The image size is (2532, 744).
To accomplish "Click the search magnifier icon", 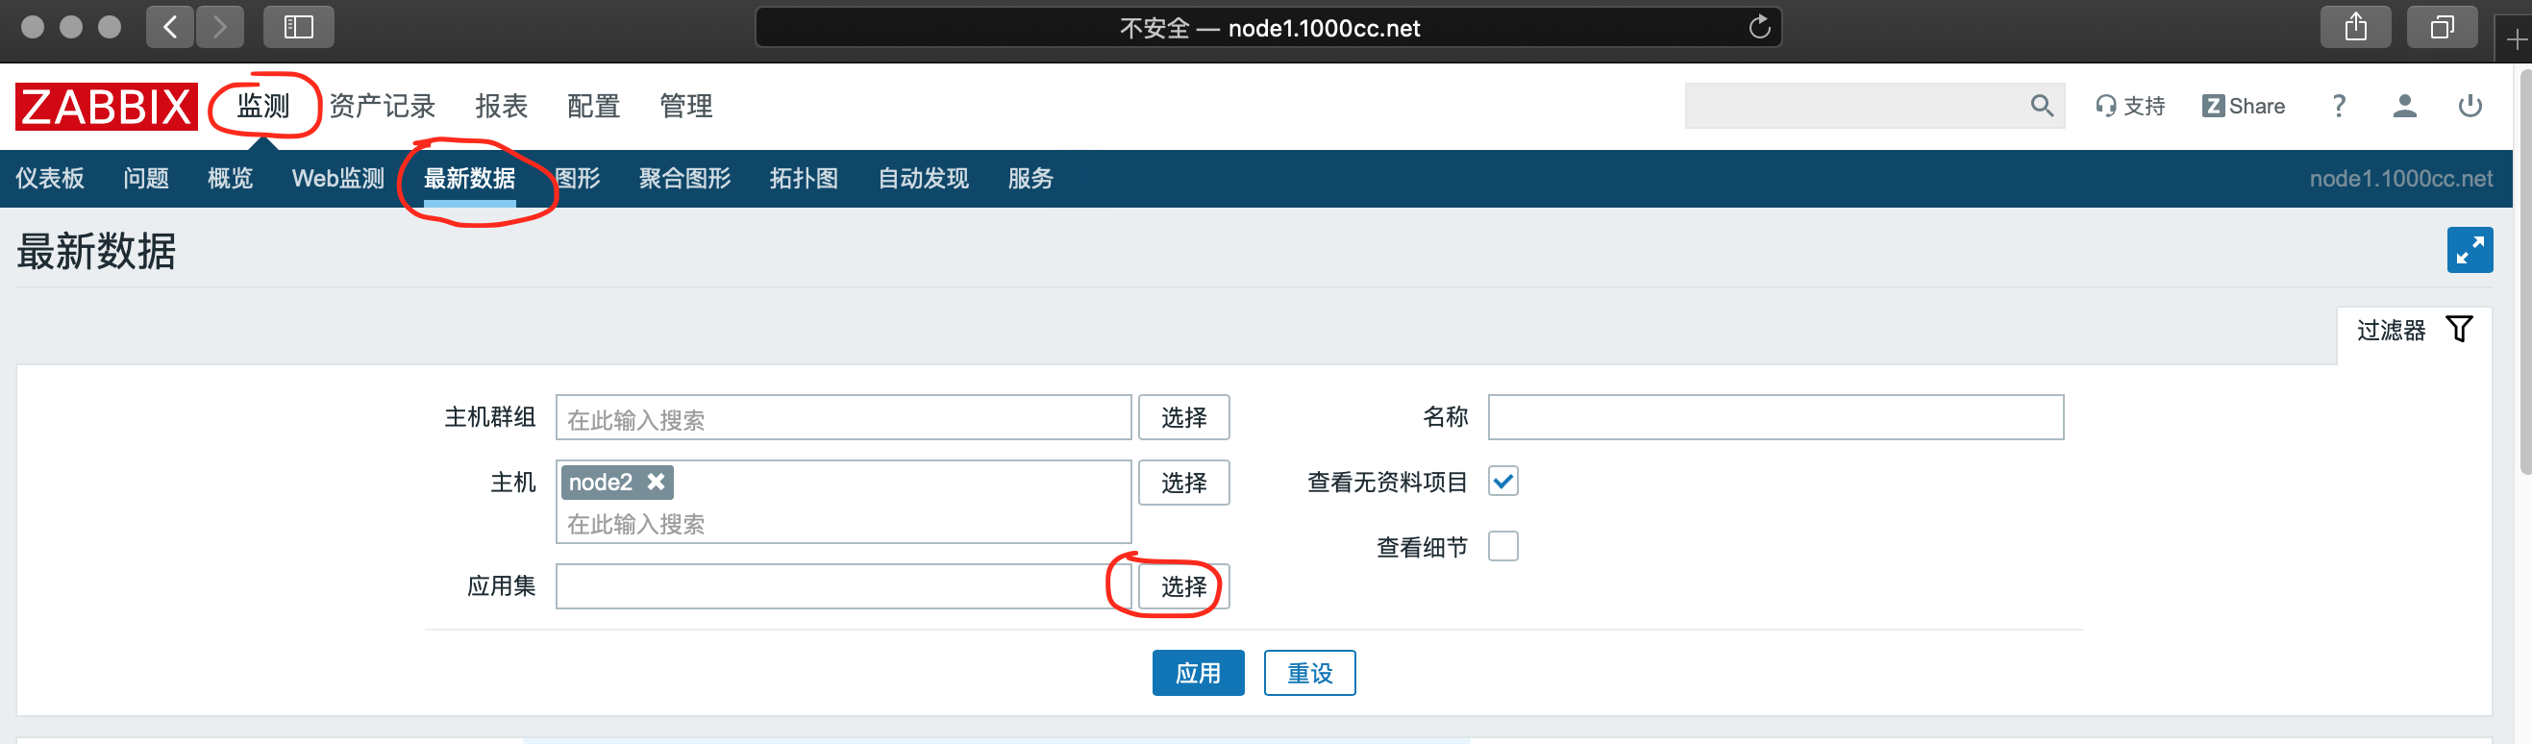I will [2041, 106].
